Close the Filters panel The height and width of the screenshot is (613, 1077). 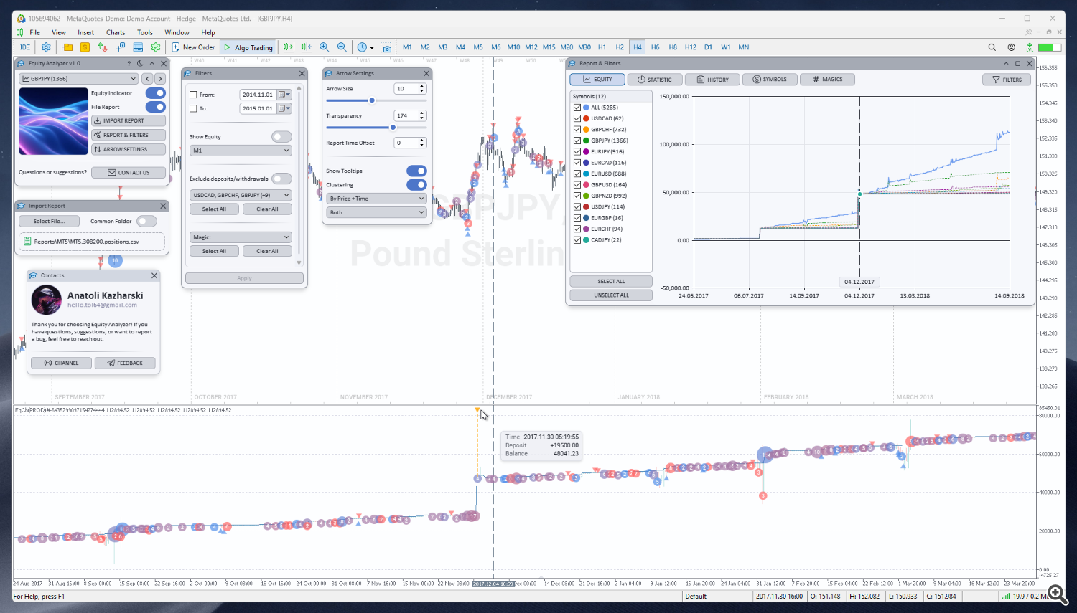302,73
